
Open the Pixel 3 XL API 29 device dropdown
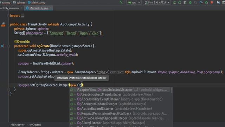click(157, 2)
